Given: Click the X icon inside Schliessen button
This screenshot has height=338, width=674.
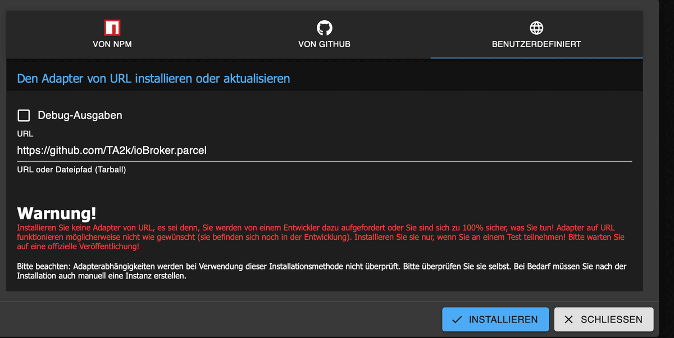Looking at the screenshot, I should (569, 319).
